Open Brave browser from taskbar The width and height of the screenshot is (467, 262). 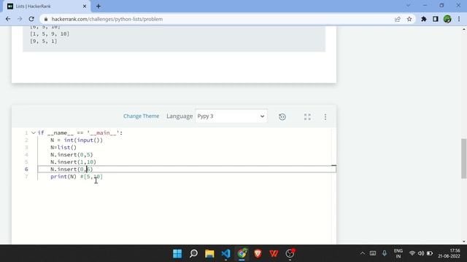click(258, 253)
